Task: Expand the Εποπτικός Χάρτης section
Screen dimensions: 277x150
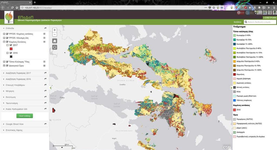Action: 25,130
